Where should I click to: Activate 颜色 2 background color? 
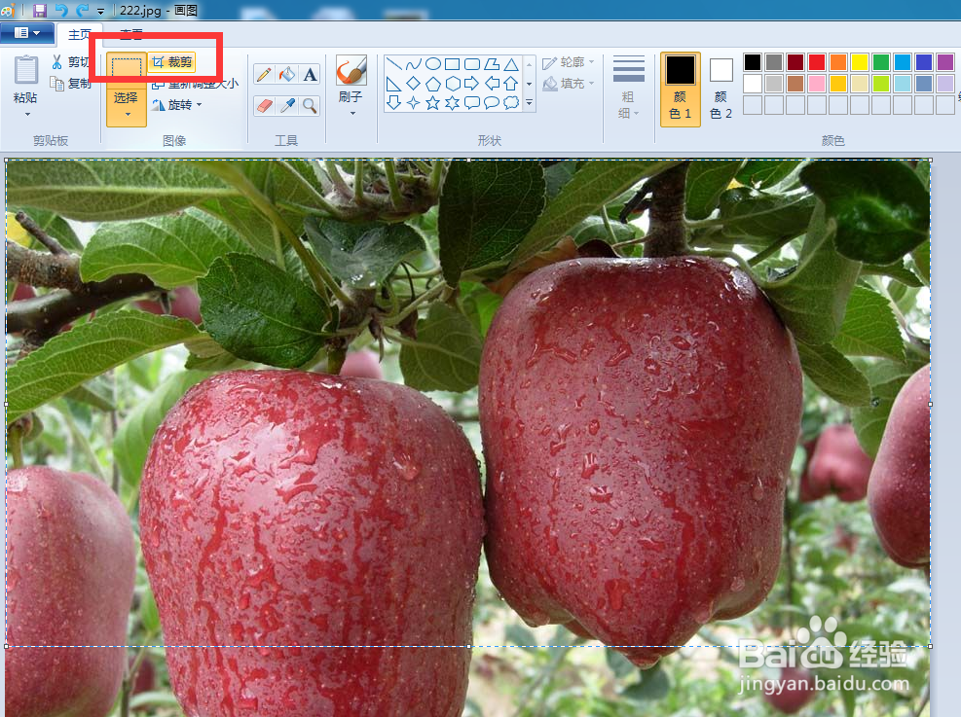(x=721, y=90)
